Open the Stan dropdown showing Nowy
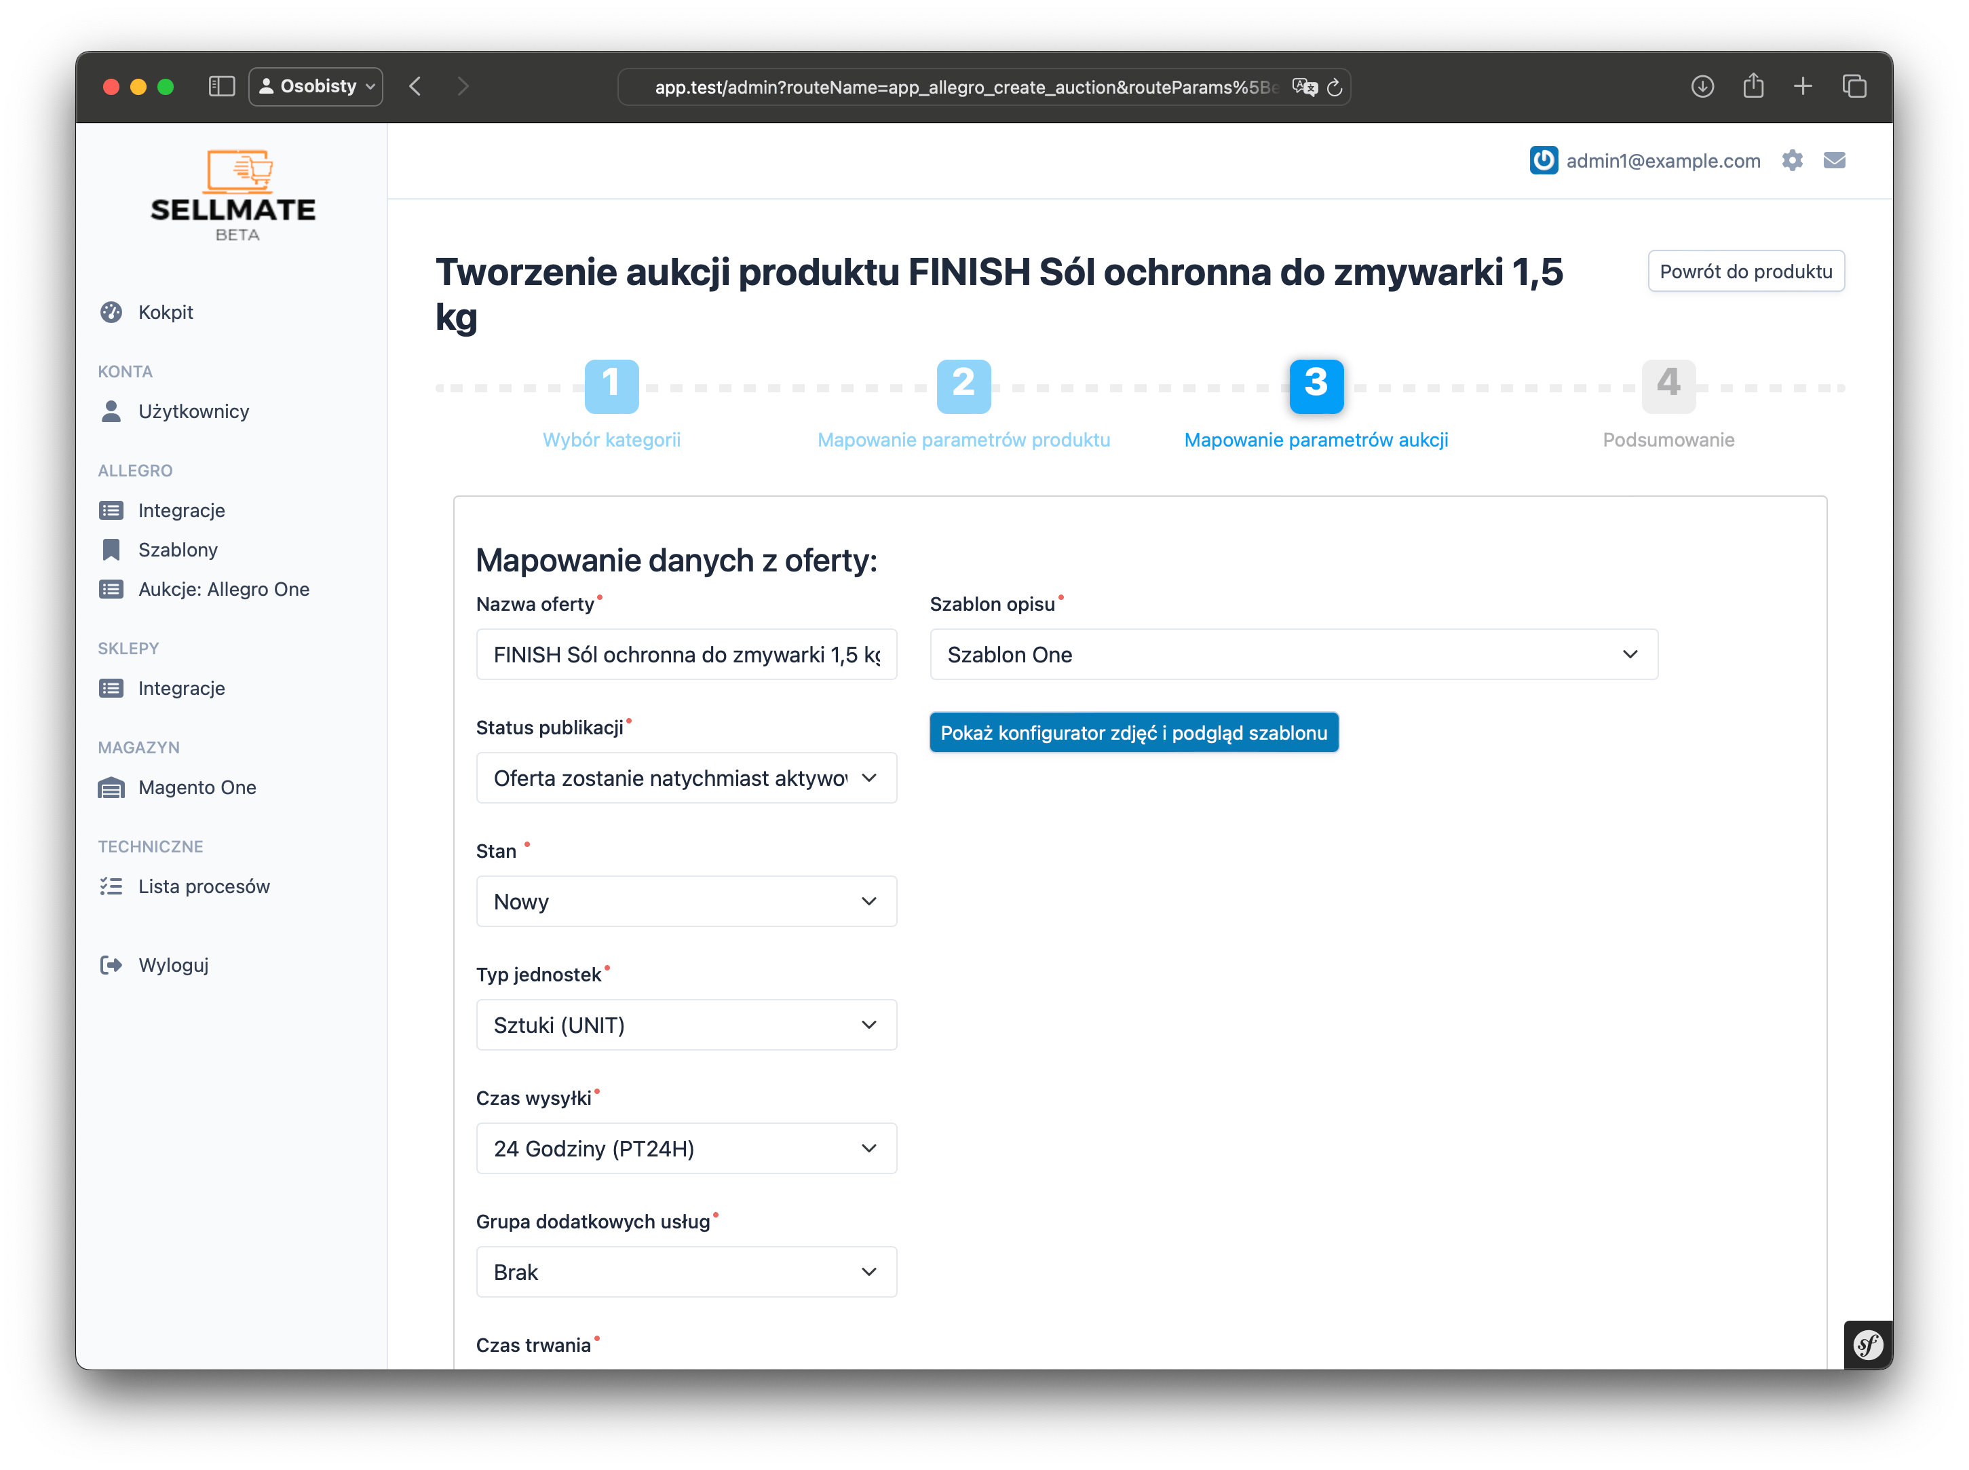1969x1470 pixels. click(x=686, y=901)
